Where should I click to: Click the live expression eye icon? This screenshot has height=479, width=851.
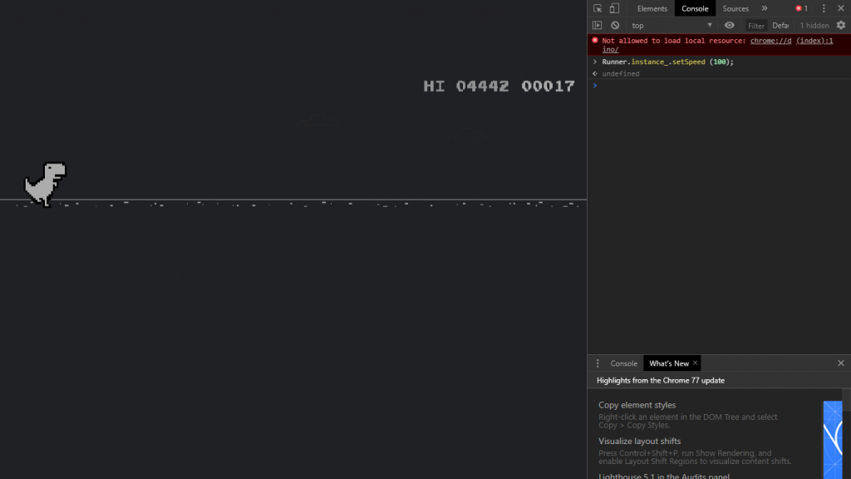pyautogui.click(x=730, y=26)
